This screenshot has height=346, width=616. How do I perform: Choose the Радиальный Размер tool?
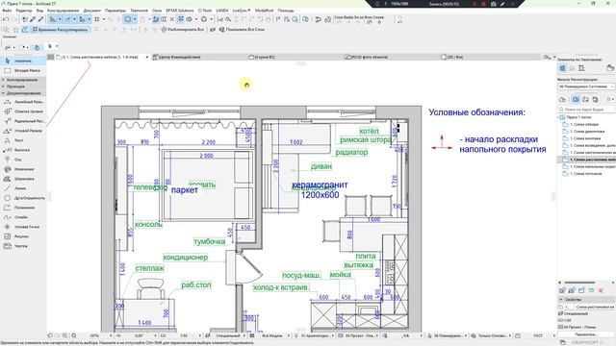[x=23, y=121]
